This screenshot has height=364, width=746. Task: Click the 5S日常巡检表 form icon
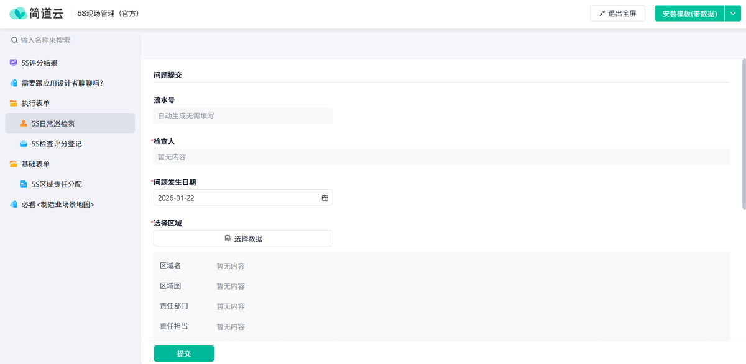24,123
